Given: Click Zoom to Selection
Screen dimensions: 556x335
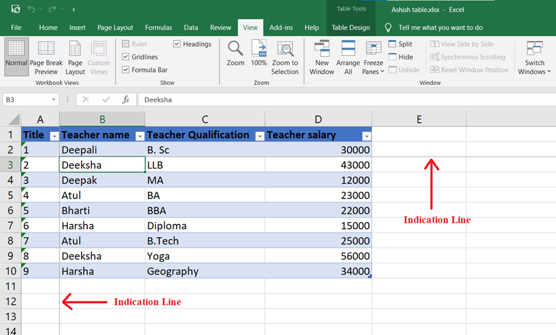Looking at the screenshot, I should tap(285, 57).
